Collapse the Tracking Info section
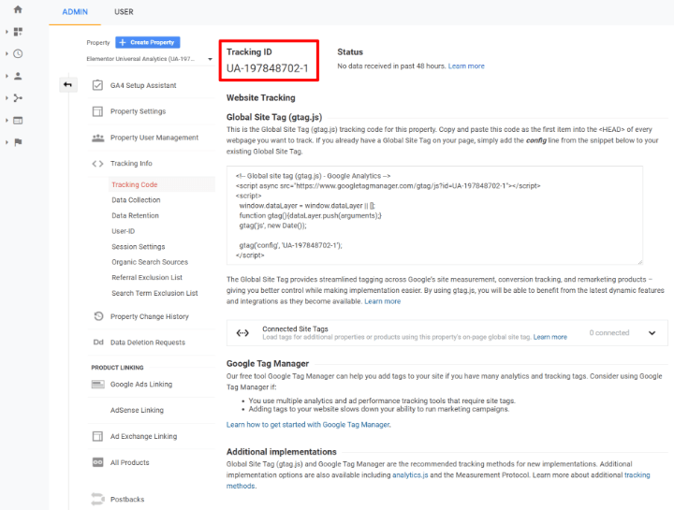The width and height of the screenshot is (674, 510). (x=131, y=163)
